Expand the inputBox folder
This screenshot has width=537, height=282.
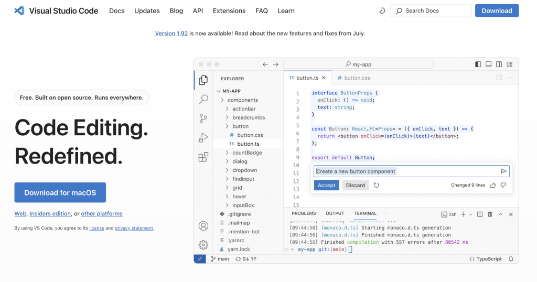[227, 205]
